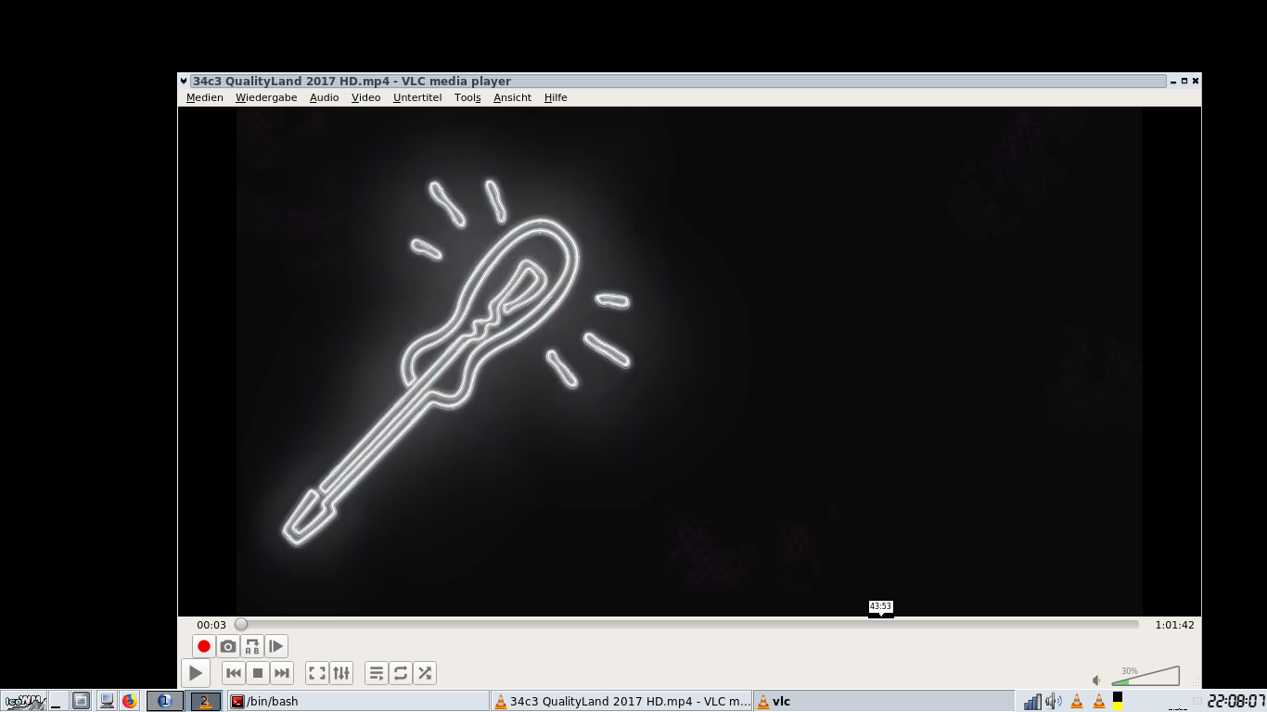This screenshot has height=712, width=1267.
Task: Open the VLC window menu arrow
Action: pos(184,81)
